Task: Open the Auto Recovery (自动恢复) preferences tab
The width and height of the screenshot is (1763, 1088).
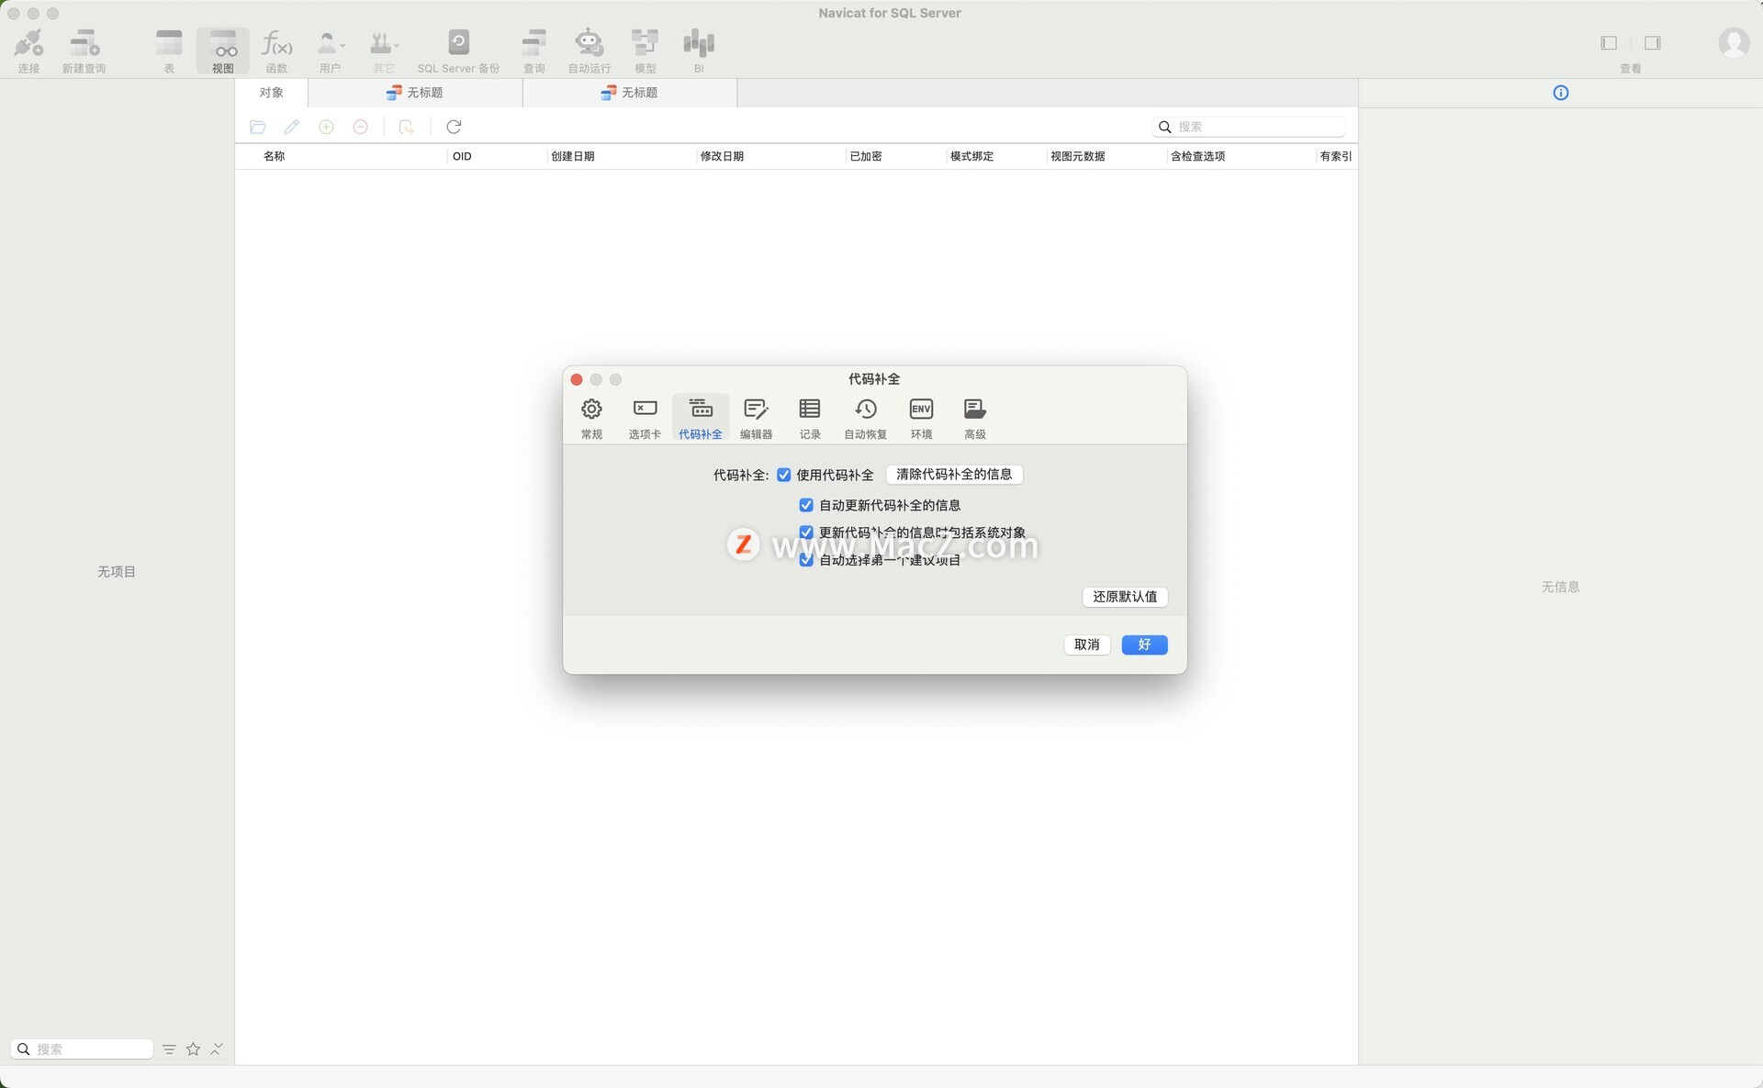Action: (x=865, y=419)
